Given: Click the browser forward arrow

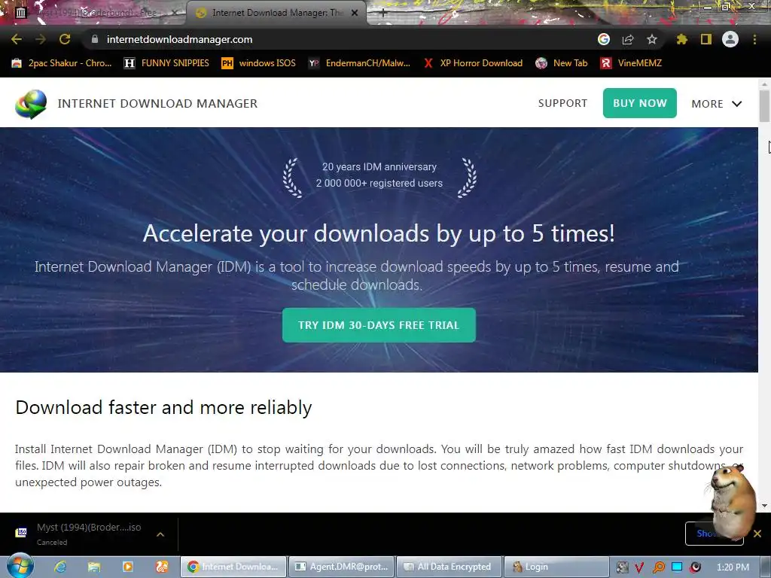Looking at the screenshot, I should click(x=41, y=39).
